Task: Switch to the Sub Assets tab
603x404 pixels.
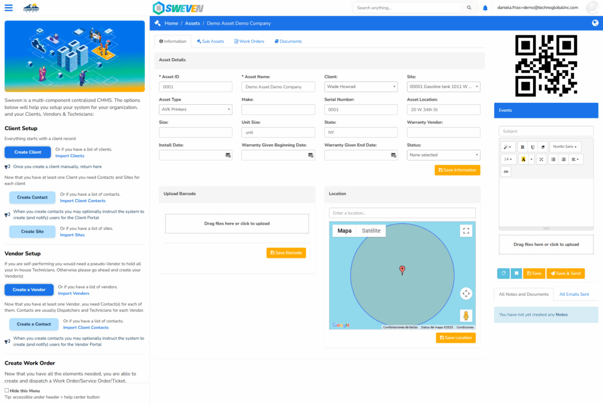Action: [x=210, y=42]
